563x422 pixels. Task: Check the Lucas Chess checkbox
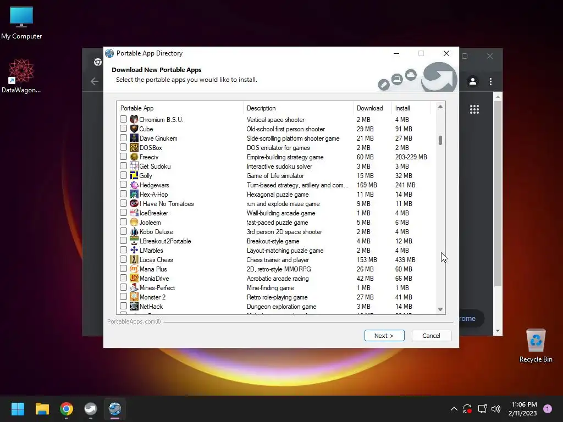pos(123,259)
